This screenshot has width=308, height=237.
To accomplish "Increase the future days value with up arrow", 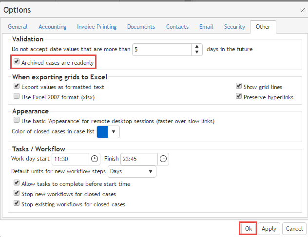I will click(x=196, y=47).
